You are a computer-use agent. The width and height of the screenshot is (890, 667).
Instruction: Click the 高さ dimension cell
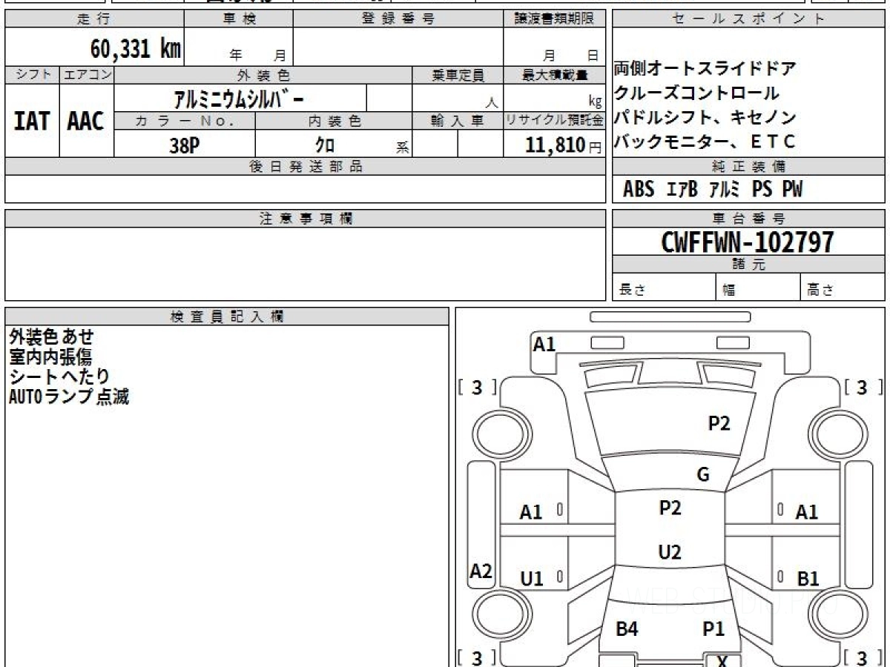843,288
